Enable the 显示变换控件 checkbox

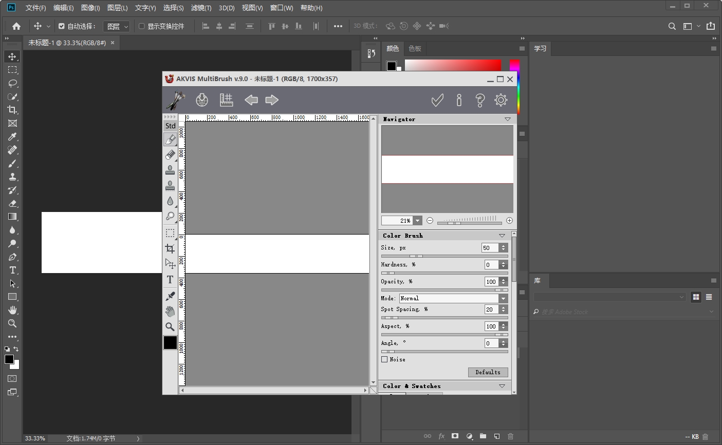142,26
